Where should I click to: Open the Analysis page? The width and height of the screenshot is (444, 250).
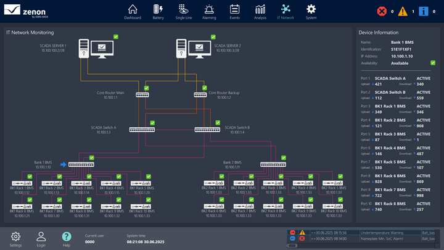(x=260, y=12)
